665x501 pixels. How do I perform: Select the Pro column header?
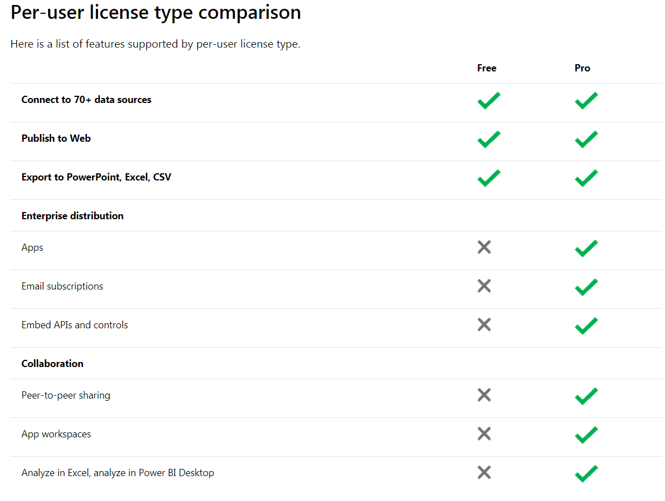tap(582, 68)
